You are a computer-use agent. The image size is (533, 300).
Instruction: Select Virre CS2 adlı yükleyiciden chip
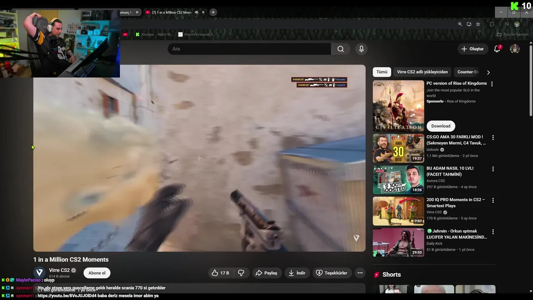click(422, 72)
